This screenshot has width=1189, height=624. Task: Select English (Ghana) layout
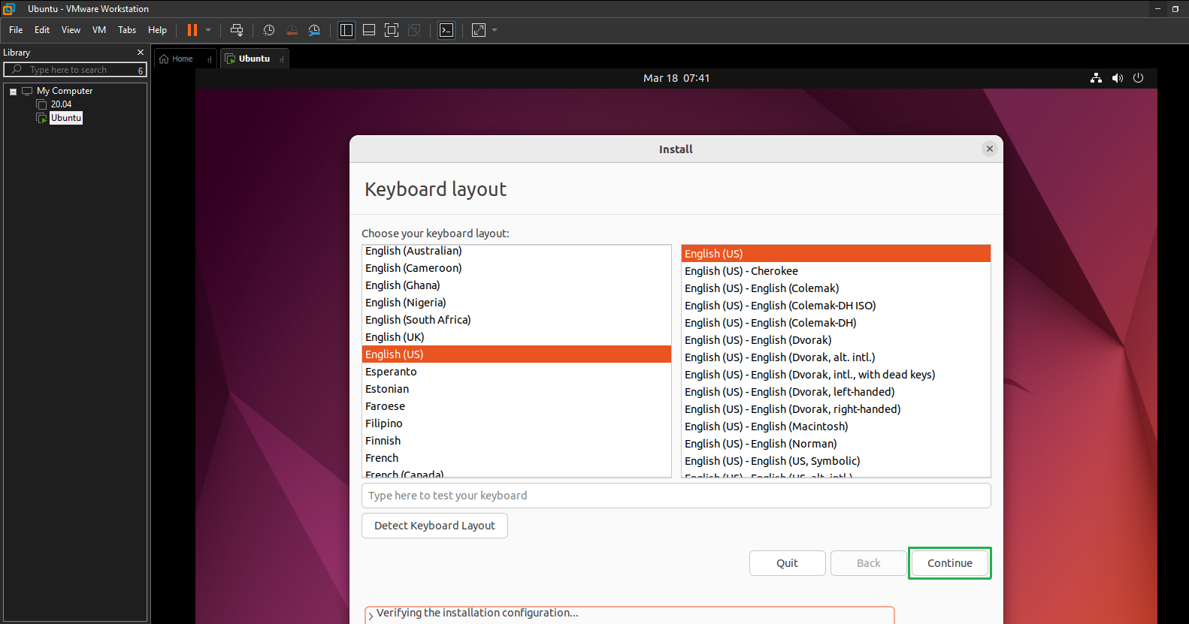(x=516, y=285)
